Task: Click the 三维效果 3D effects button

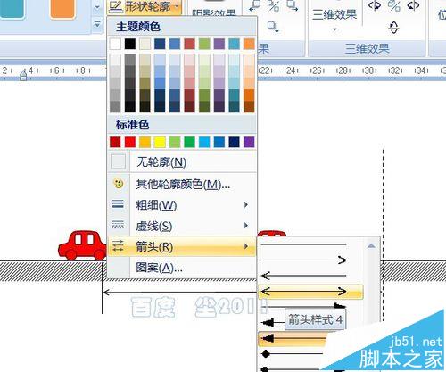Action: coord(334,14)
